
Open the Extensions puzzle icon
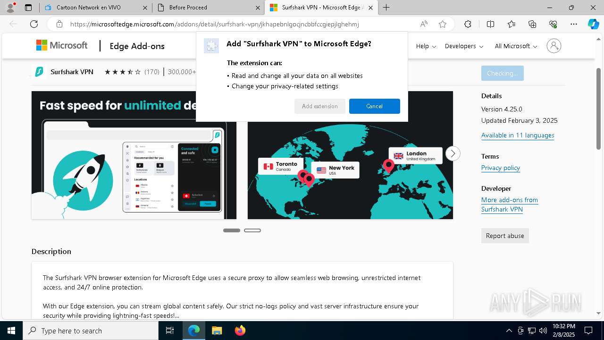coord(468,24)
